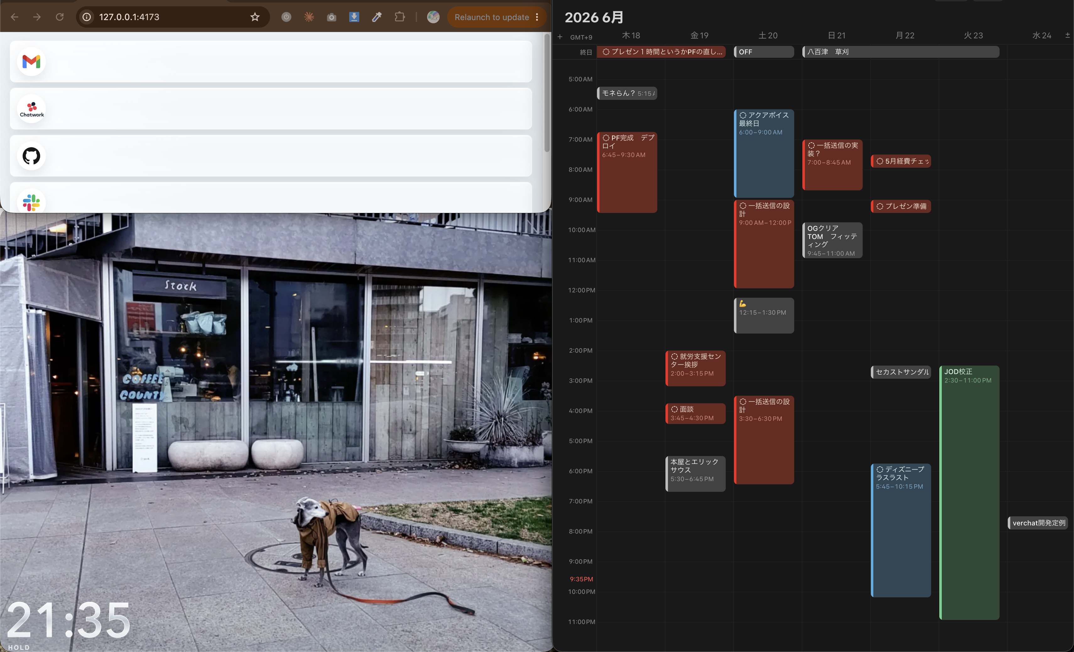Click the GMT+9 time zone label
This screenshot has width=1074, height=652.
point(581,37)
